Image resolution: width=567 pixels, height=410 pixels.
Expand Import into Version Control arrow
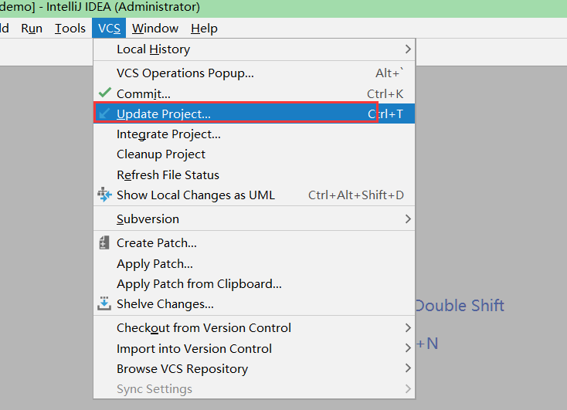(x=408, y=348)
